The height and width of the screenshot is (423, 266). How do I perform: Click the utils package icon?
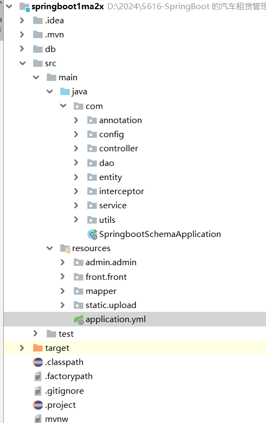(x=92, y=220)
